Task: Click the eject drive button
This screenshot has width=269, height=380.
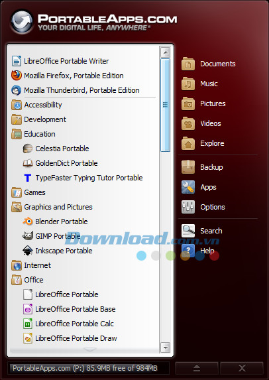Action: click(x=197, y=368)
